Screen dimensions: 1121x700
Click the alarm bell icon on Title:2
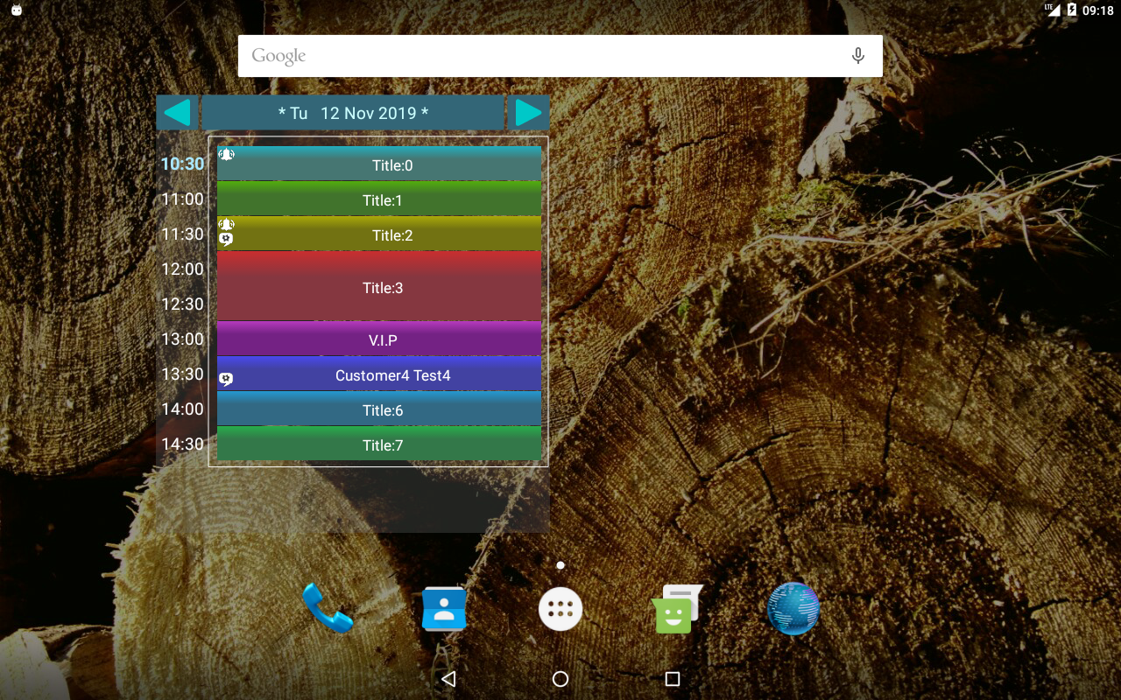point(226,224)
